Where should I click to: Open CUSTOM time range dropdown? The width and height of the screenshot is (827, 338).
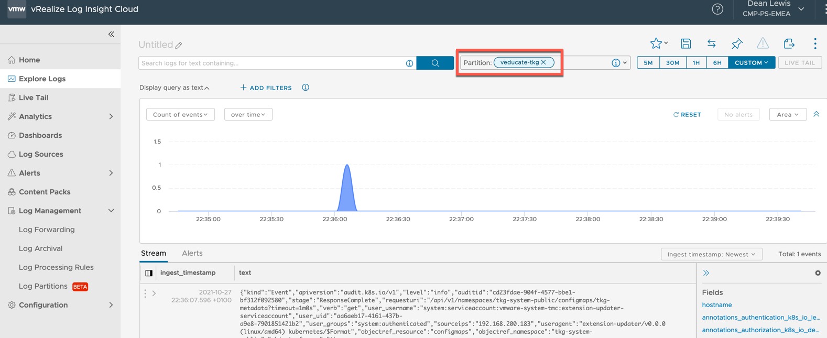[752, 62]
